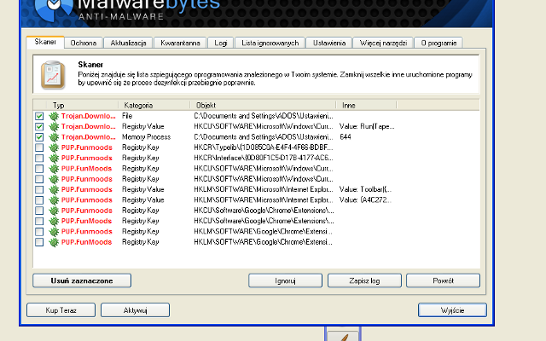Open Więcej narzędzi tab
Viewport: 546px width, 341px height.
(383, 43)
